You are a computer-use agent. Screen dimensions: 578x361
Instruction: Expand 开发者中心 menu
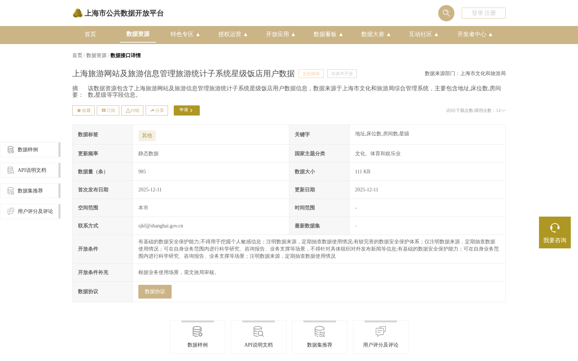[475, 34]
